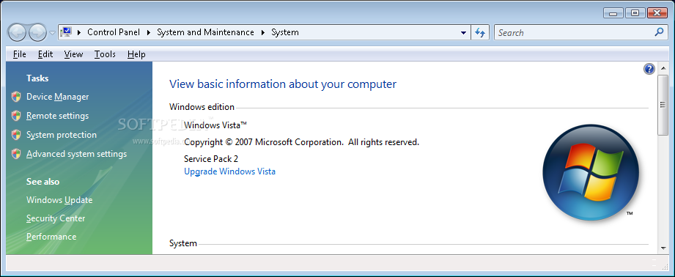This screenshot has width=675, height=277.
Task: Click the shield icon beside Remote settings
Action: [16, 116]
